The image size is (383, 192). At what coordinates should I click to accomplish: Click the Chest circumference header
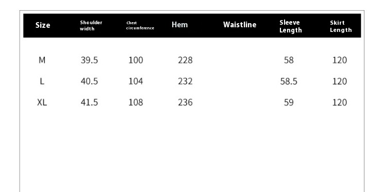140,26
